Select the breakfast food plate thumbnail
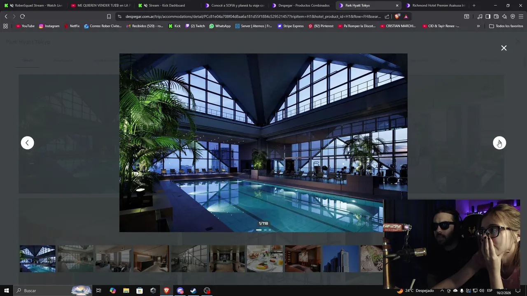This screenshot has width=527, height=296. click(265, 259)
